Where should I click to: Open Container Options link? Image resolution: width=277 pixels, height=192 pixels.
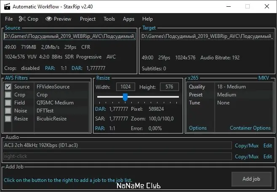[250, 128]
